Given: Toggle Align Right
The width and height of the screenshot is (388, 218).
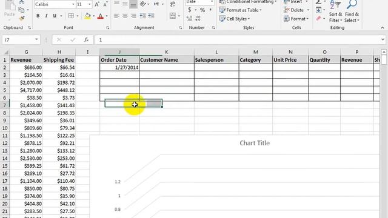Looking at the screenshot, I should tap(133, 16).
